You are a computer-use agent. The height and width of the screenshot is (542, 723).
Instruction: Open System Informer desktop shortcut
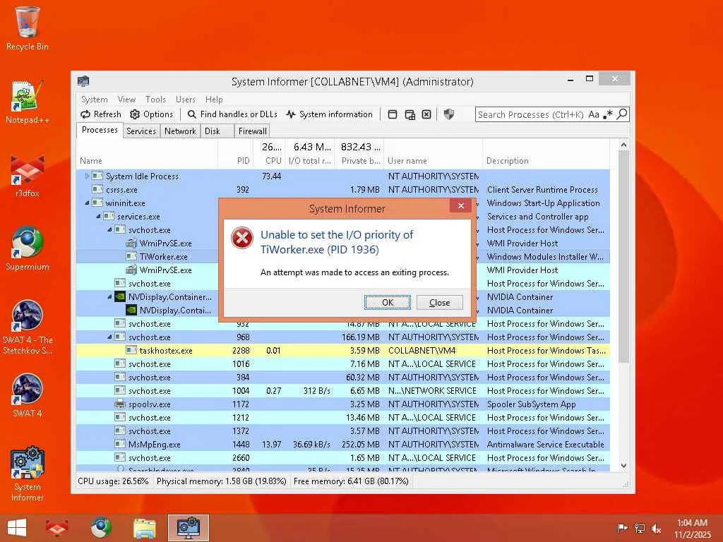(28, 474)
